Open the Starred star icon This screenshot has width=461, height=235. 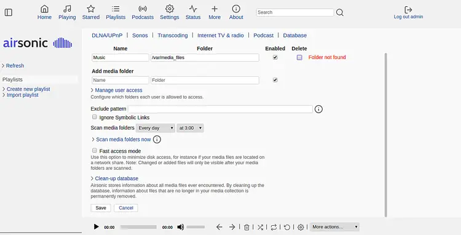[x=91, y=9]
